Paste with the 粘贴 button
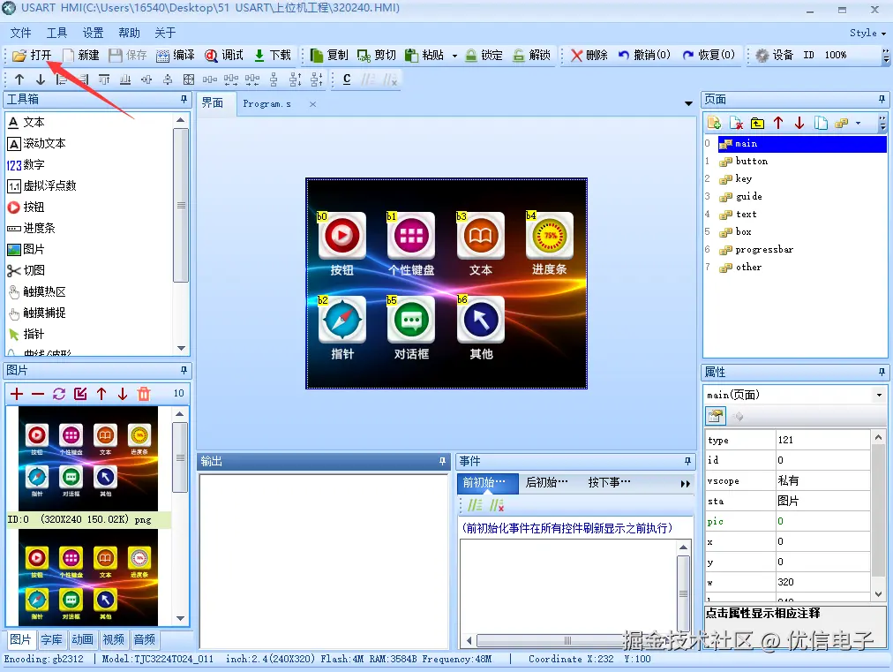The height and width of the screenshot is (672, 893). (x=424, y=55)
